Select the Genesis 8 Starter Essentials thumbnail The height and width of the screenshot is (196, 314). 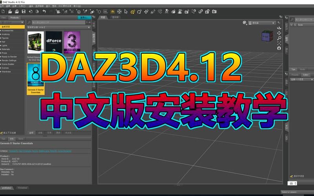tap(36, 79)
